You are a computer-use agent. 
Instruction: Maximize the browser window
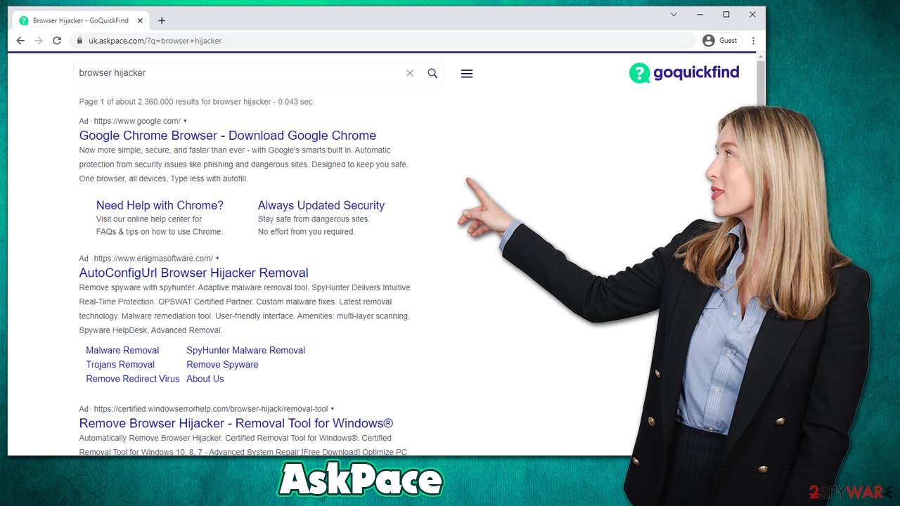(726, 14)
